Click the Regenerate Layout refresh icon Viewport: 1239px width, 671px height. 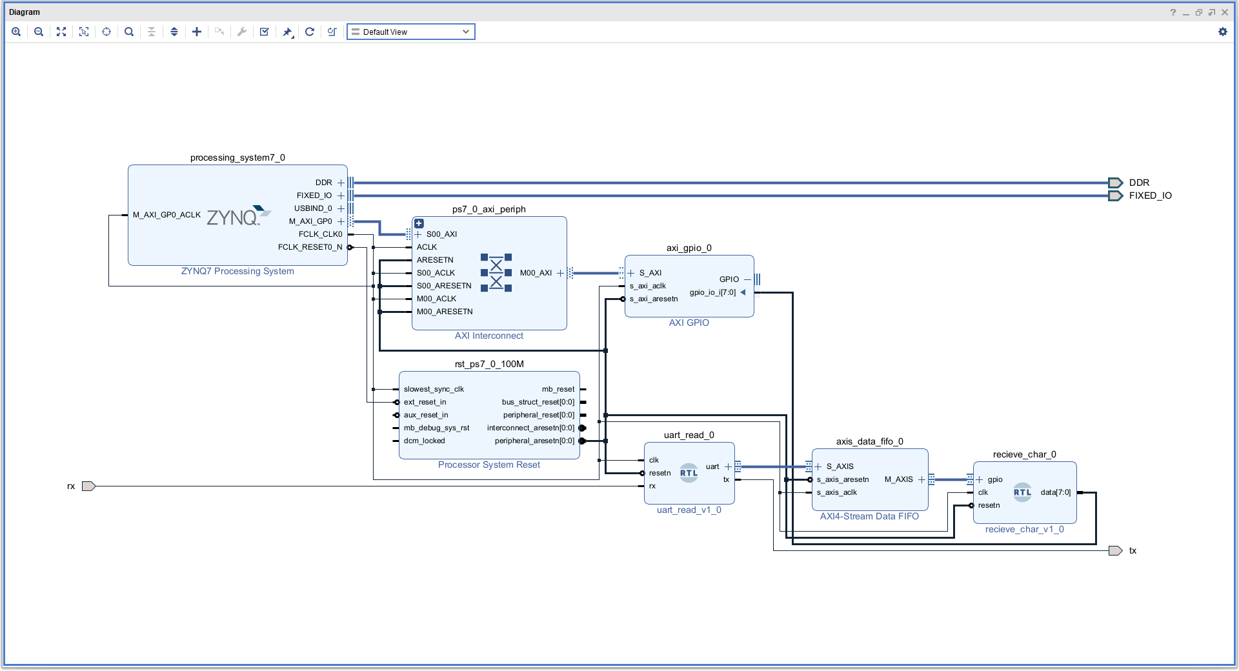(310, 32)
